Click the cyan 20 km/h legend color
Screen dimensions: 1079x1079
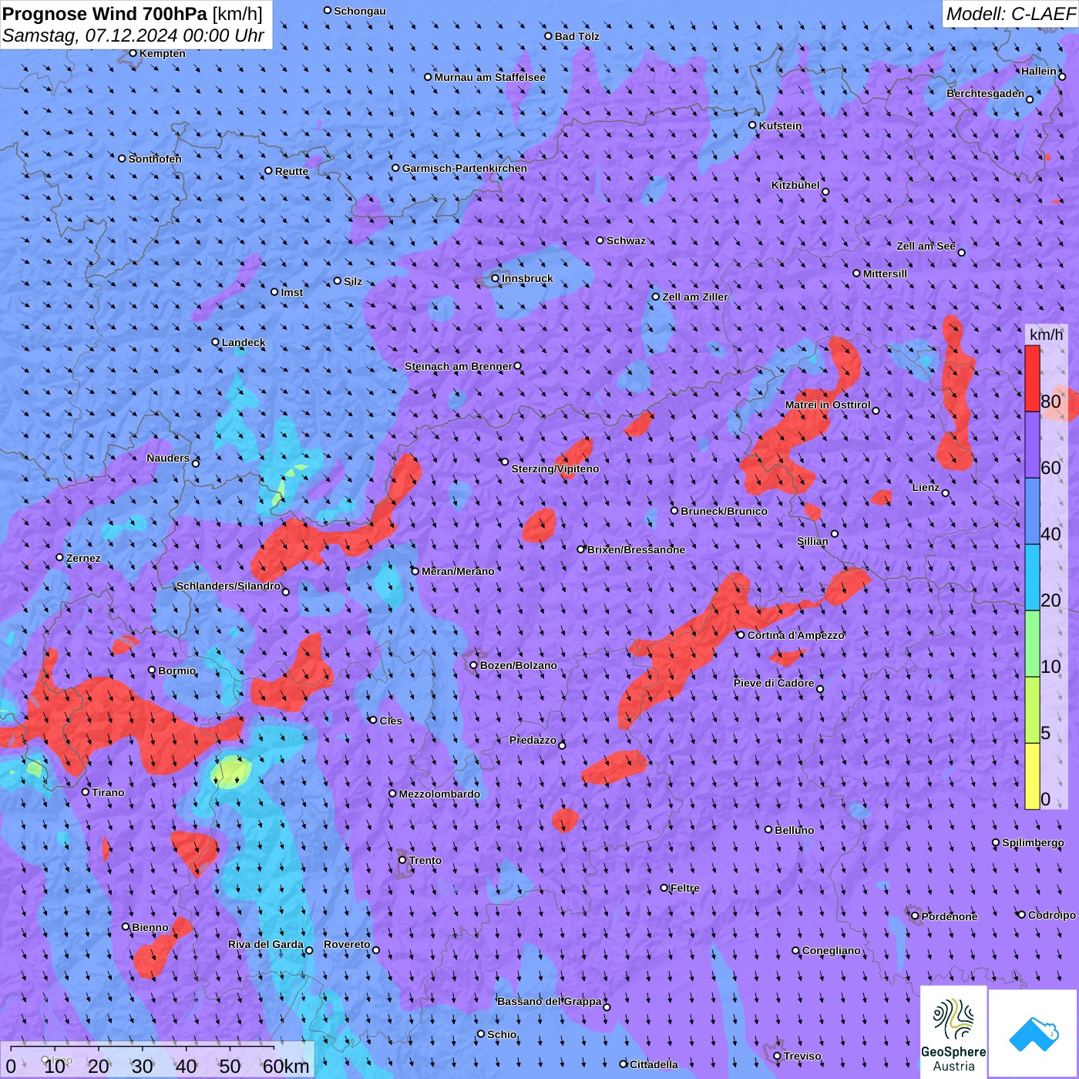pyautogui.click(x=1032, y=577)
